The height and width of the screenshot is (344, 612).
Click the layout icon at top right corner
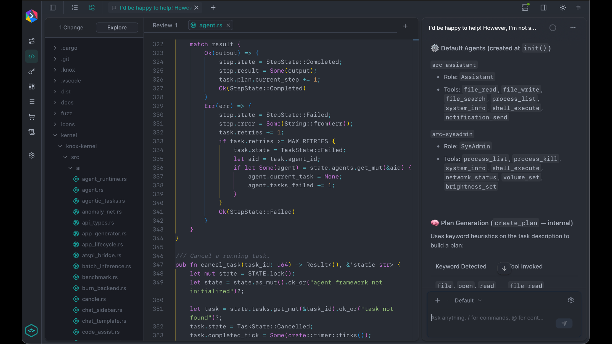pos(578,8)
